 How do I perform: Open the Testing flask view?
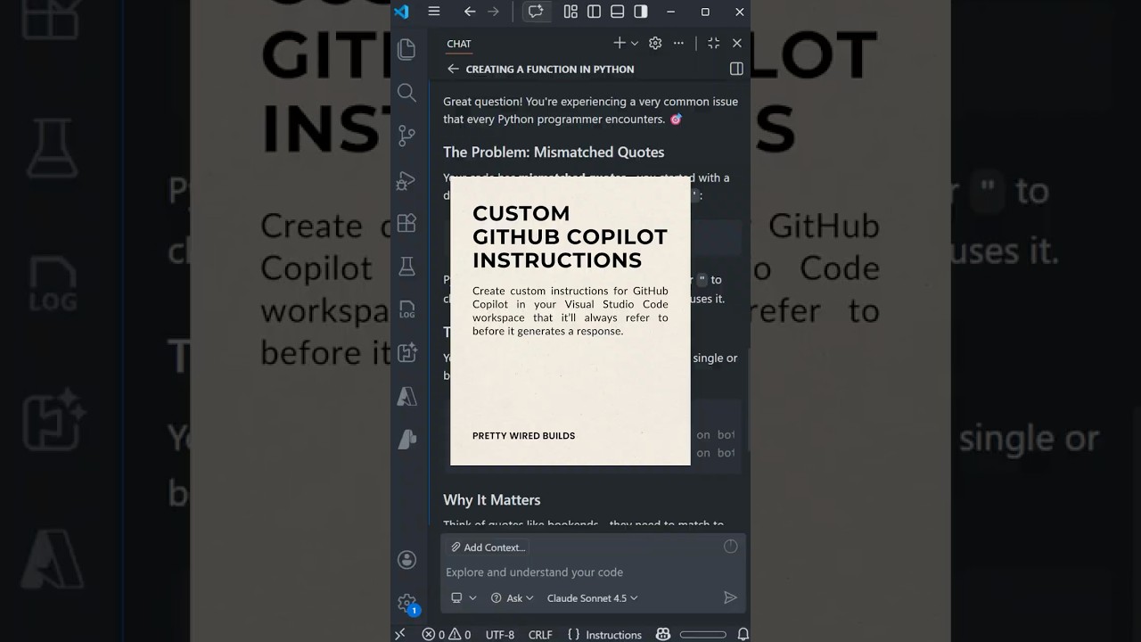click(x=406, y=266)
